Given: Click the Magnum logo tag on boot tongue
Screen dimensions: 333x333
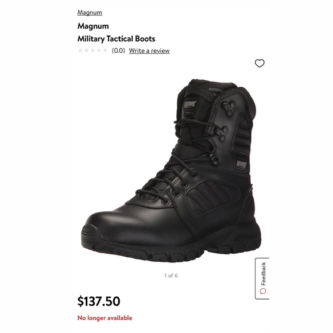Looking at the screenshot, I should [190, 104].
